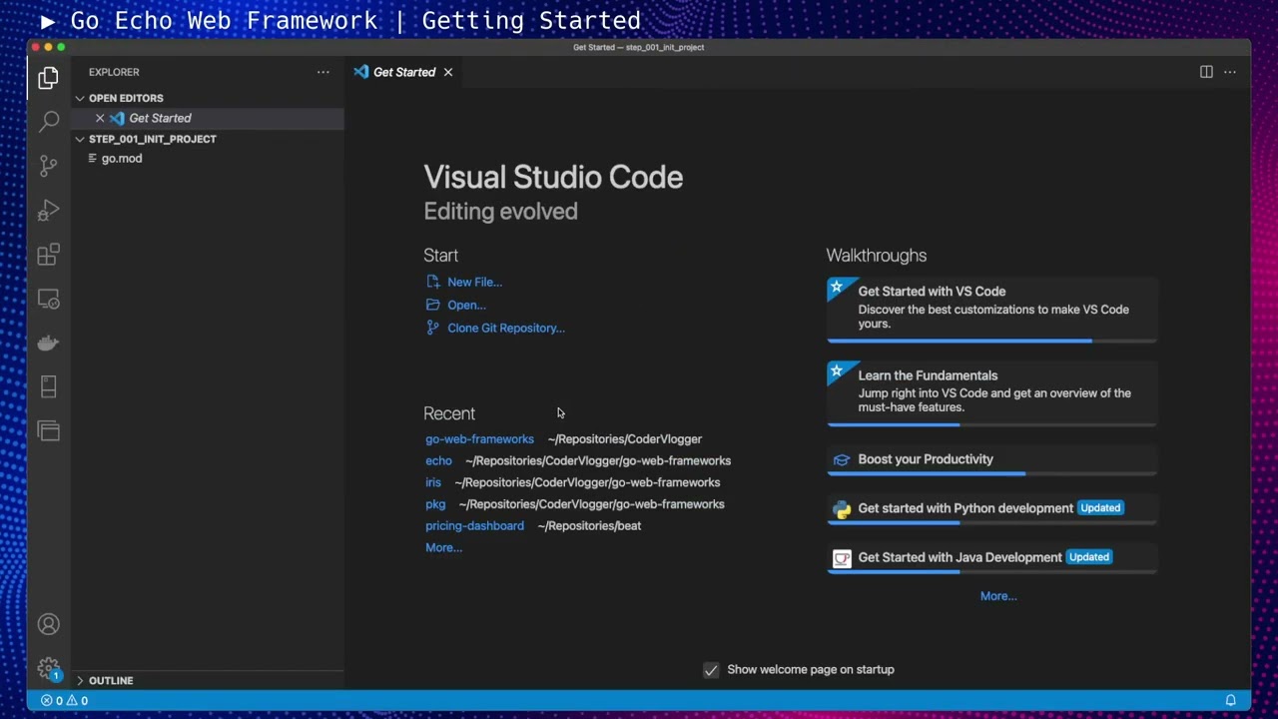Screen dimensions: 1278x719
Task: Click the Open... link
Action: click(x=466, y=306)
